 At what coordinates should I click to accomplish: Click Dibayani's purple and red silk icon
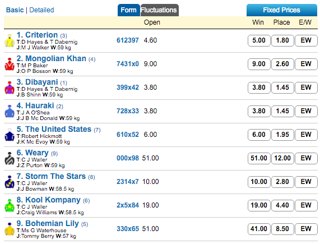pos(10,88)
